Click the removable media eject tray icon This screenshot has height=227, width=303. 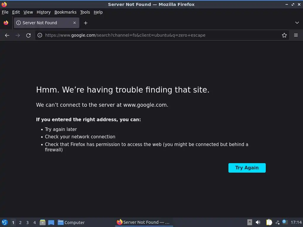(x=250, y=222)
